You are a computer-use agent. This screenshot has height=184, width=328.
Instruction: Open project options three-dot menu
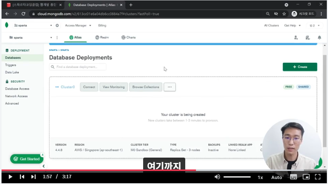point(57,37)
